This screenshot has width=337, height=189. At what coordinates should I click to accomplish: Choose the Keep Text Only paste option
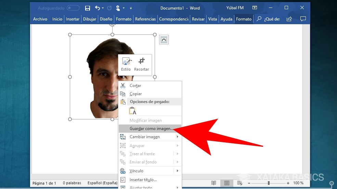132,111
